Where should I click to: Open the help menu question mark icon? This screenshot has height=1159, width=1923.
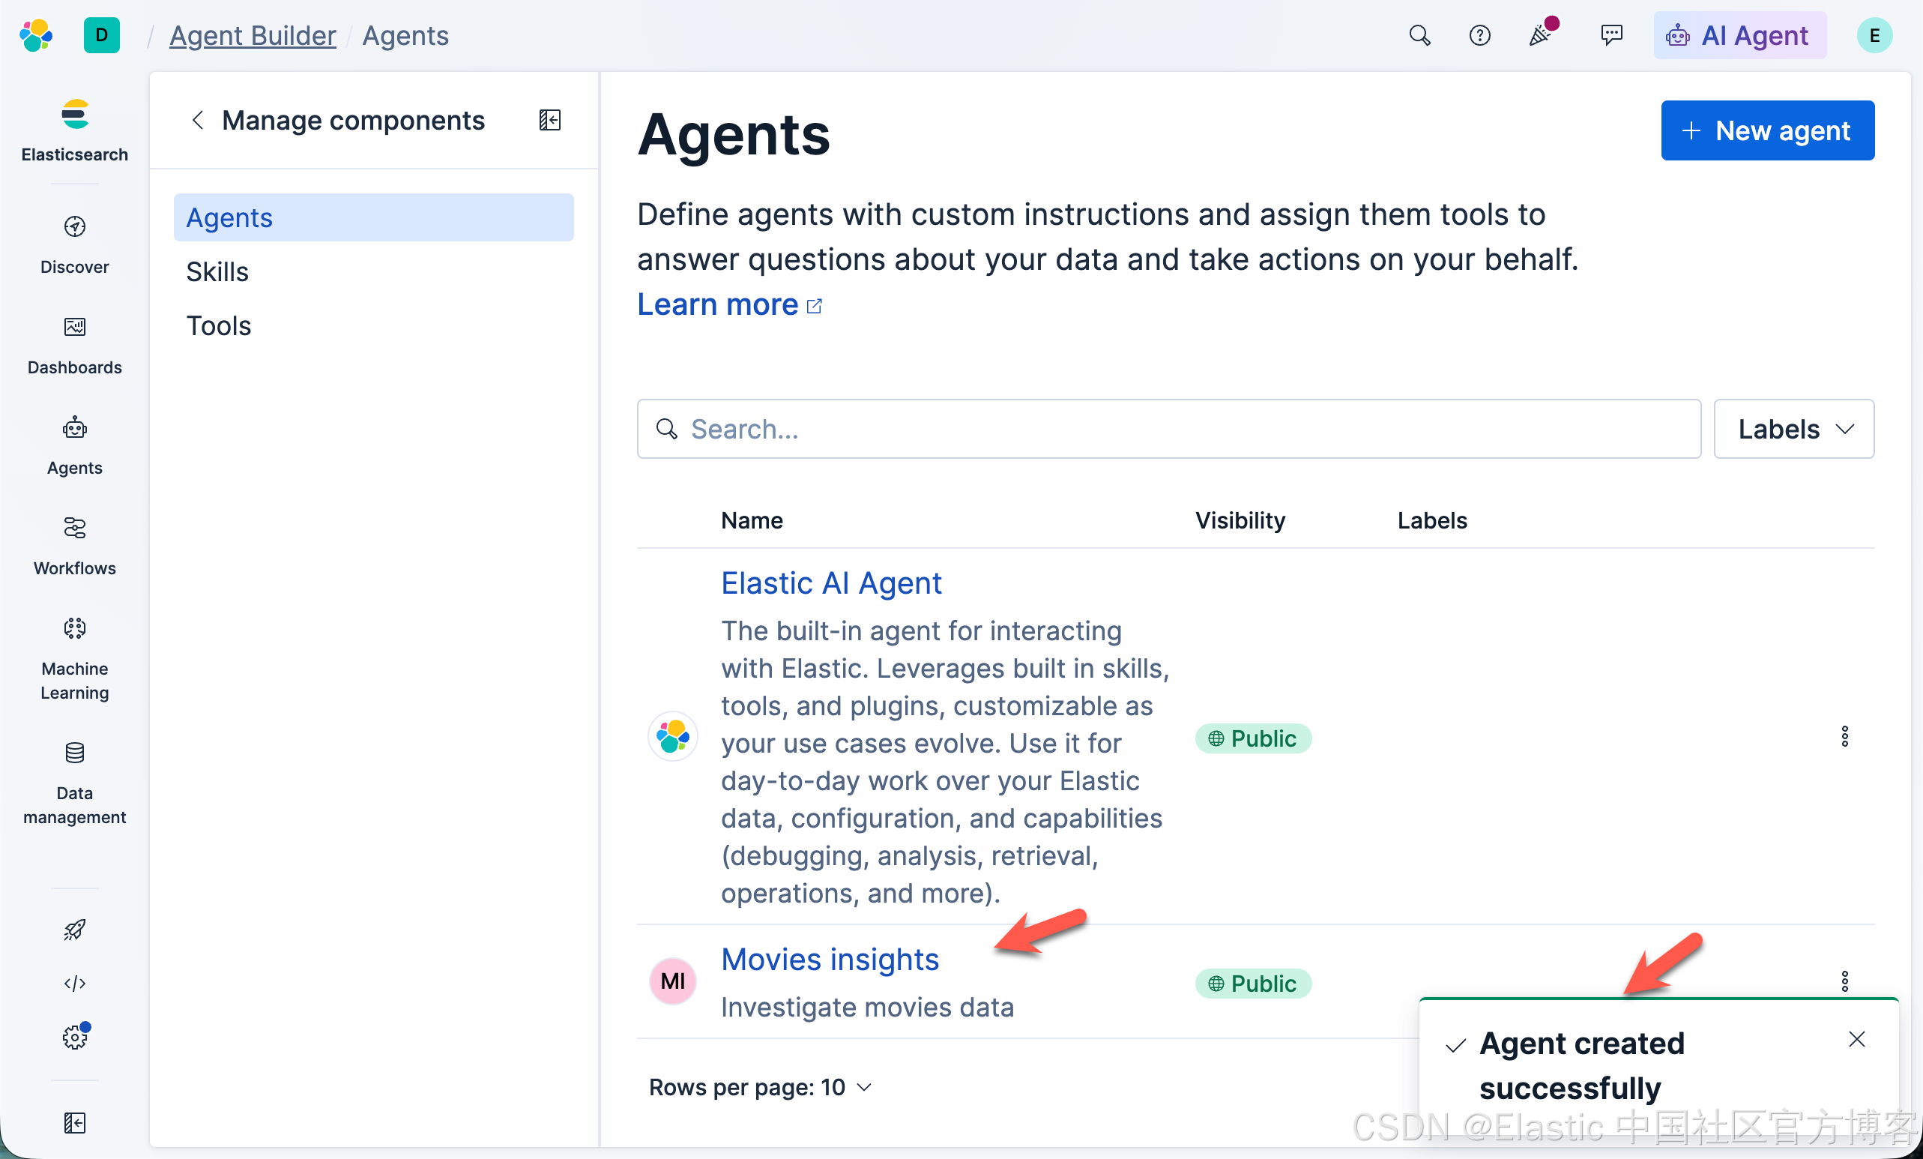click(x=1479, y=35)
